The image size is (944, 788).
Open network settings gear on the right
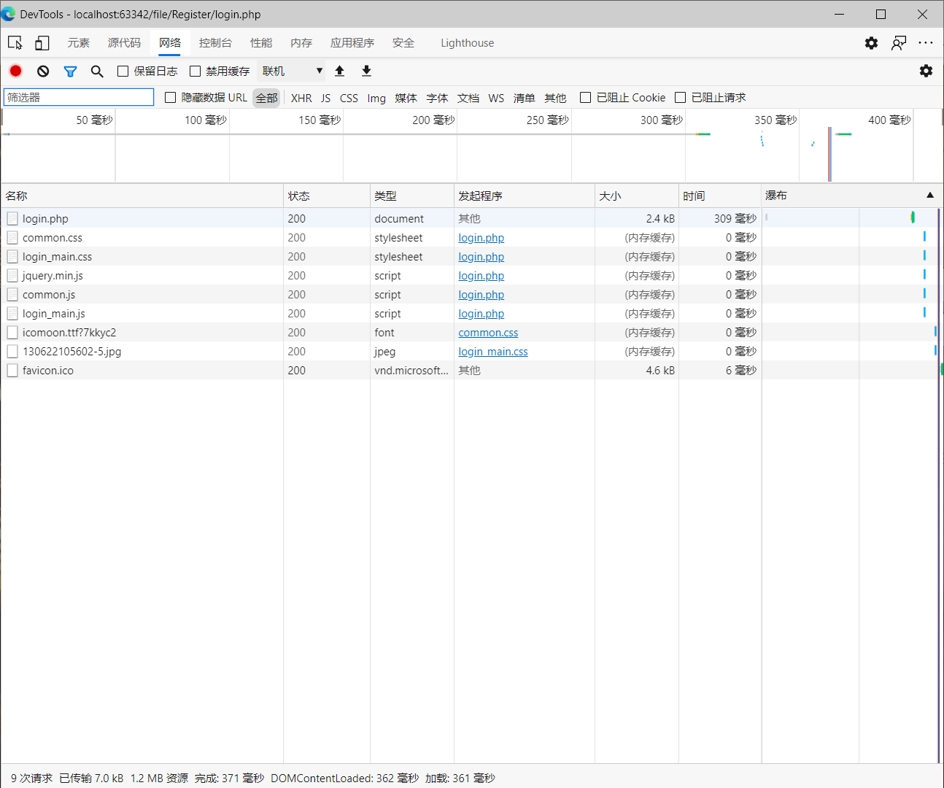coord(926,71)
